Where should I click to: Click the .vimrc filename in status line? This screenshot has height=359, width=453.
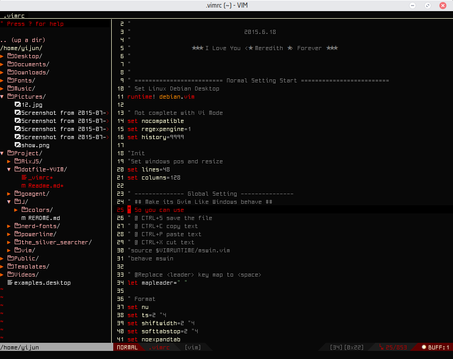pos(159,347)
